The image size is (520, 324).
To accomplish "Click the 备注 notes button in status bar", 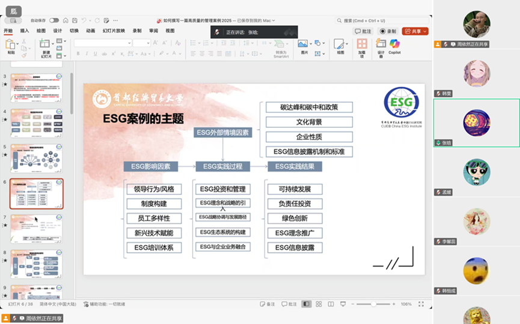I will click(x=268, y=304).
